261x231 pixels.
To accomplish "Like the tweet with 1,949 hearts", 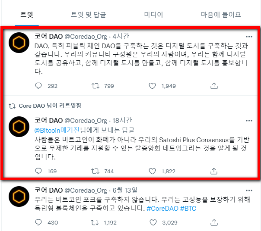I will pos(152,86).
